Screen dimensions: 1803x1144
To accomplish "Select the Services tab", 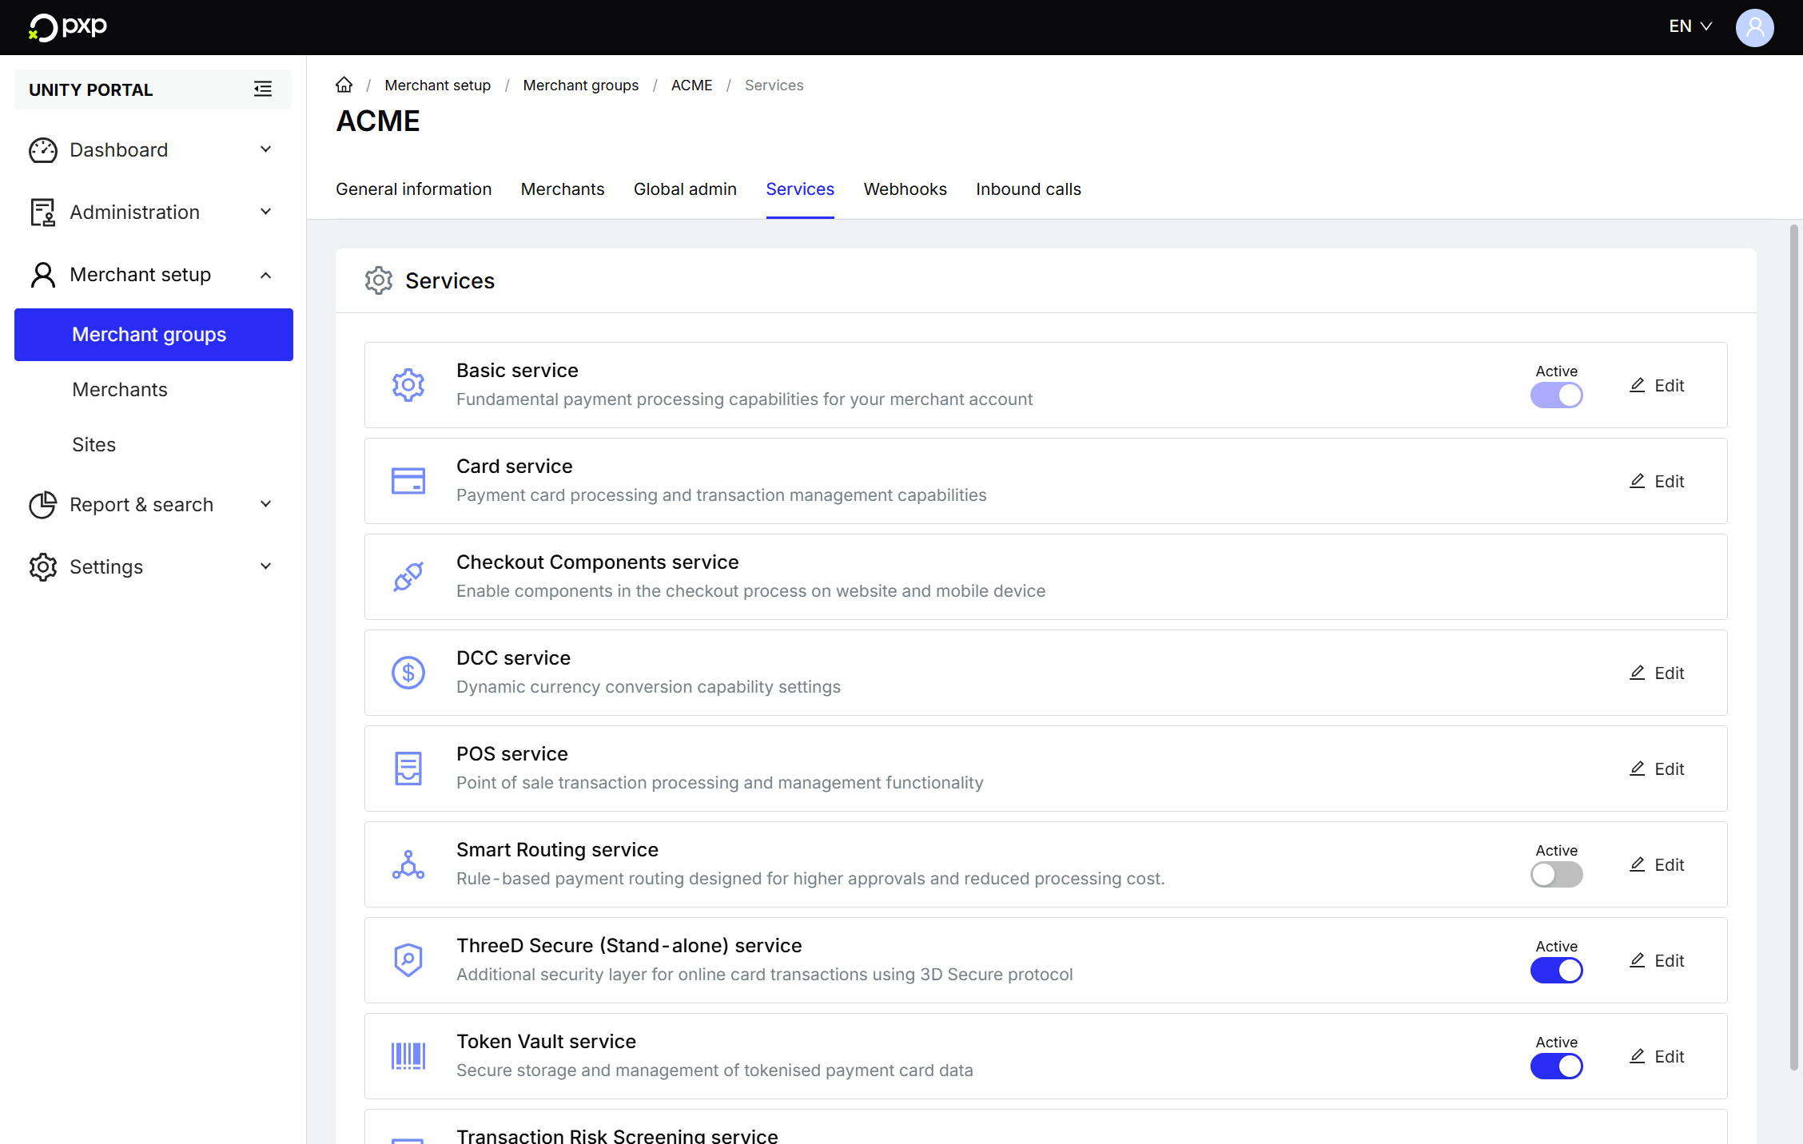I will 800,189.
